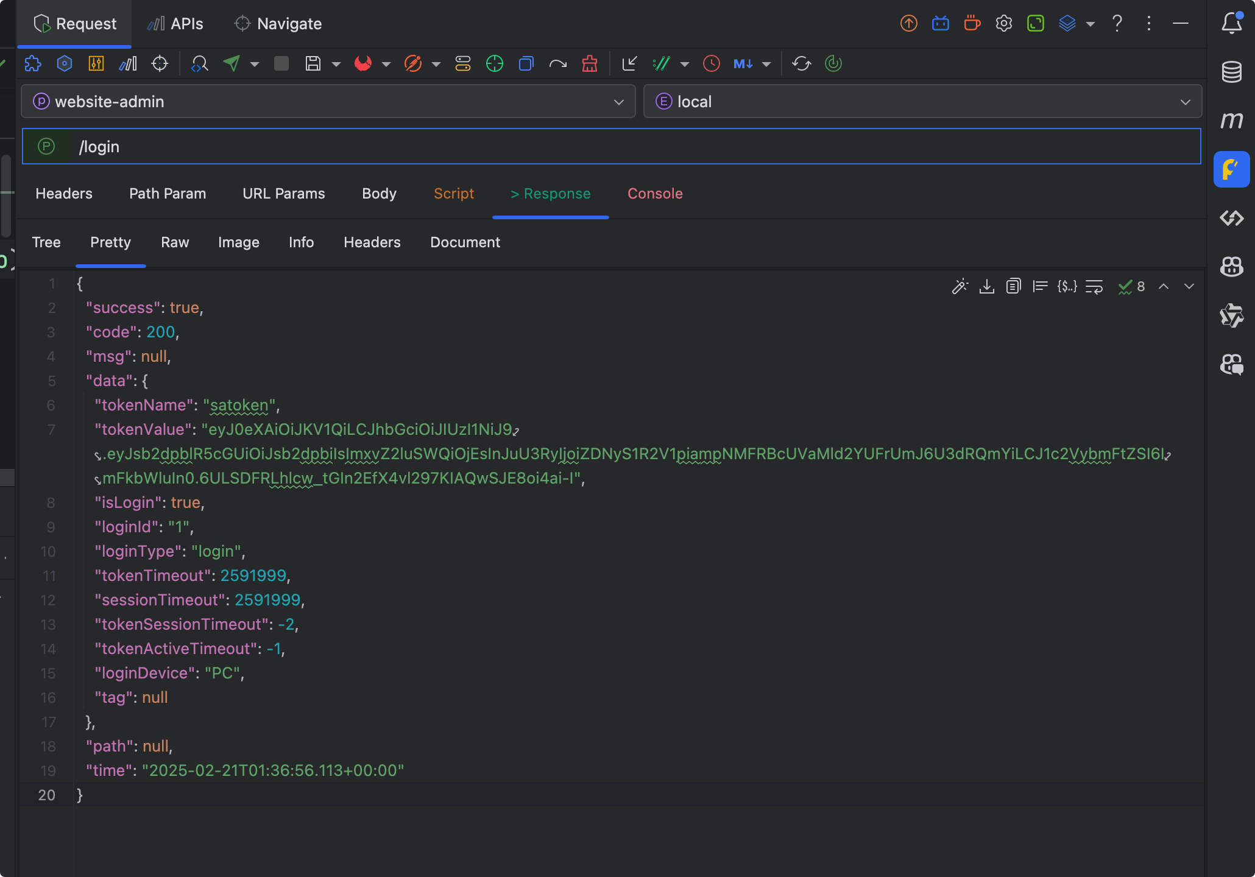Viewport: 1255px width, 877px height.
Task: Click the {$..} JSONPath extract icon
Action: (x=1067, y=286)
